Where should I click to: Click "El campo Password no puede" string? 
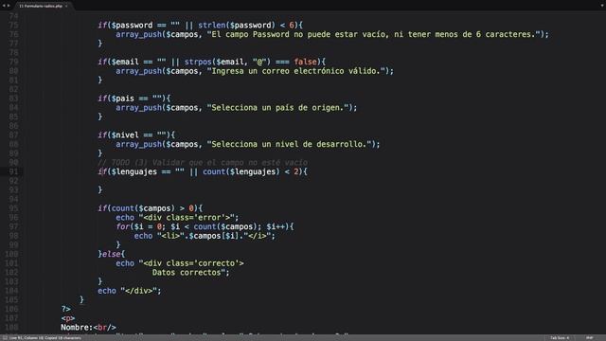pyautogui.click(x=266, y=34)
